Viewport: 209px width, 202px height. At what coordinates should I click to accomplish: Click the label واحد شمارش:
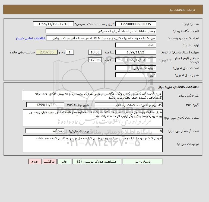point(79,131)
